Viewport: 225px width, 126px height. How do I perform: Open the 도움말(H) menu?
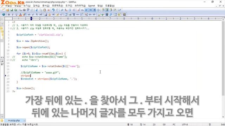(110, 6)
